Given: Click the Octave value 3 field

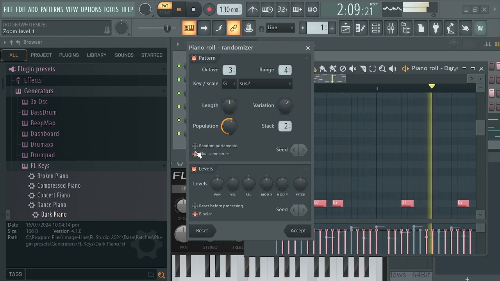Looking at the screenshot, I should coord(229,70).
